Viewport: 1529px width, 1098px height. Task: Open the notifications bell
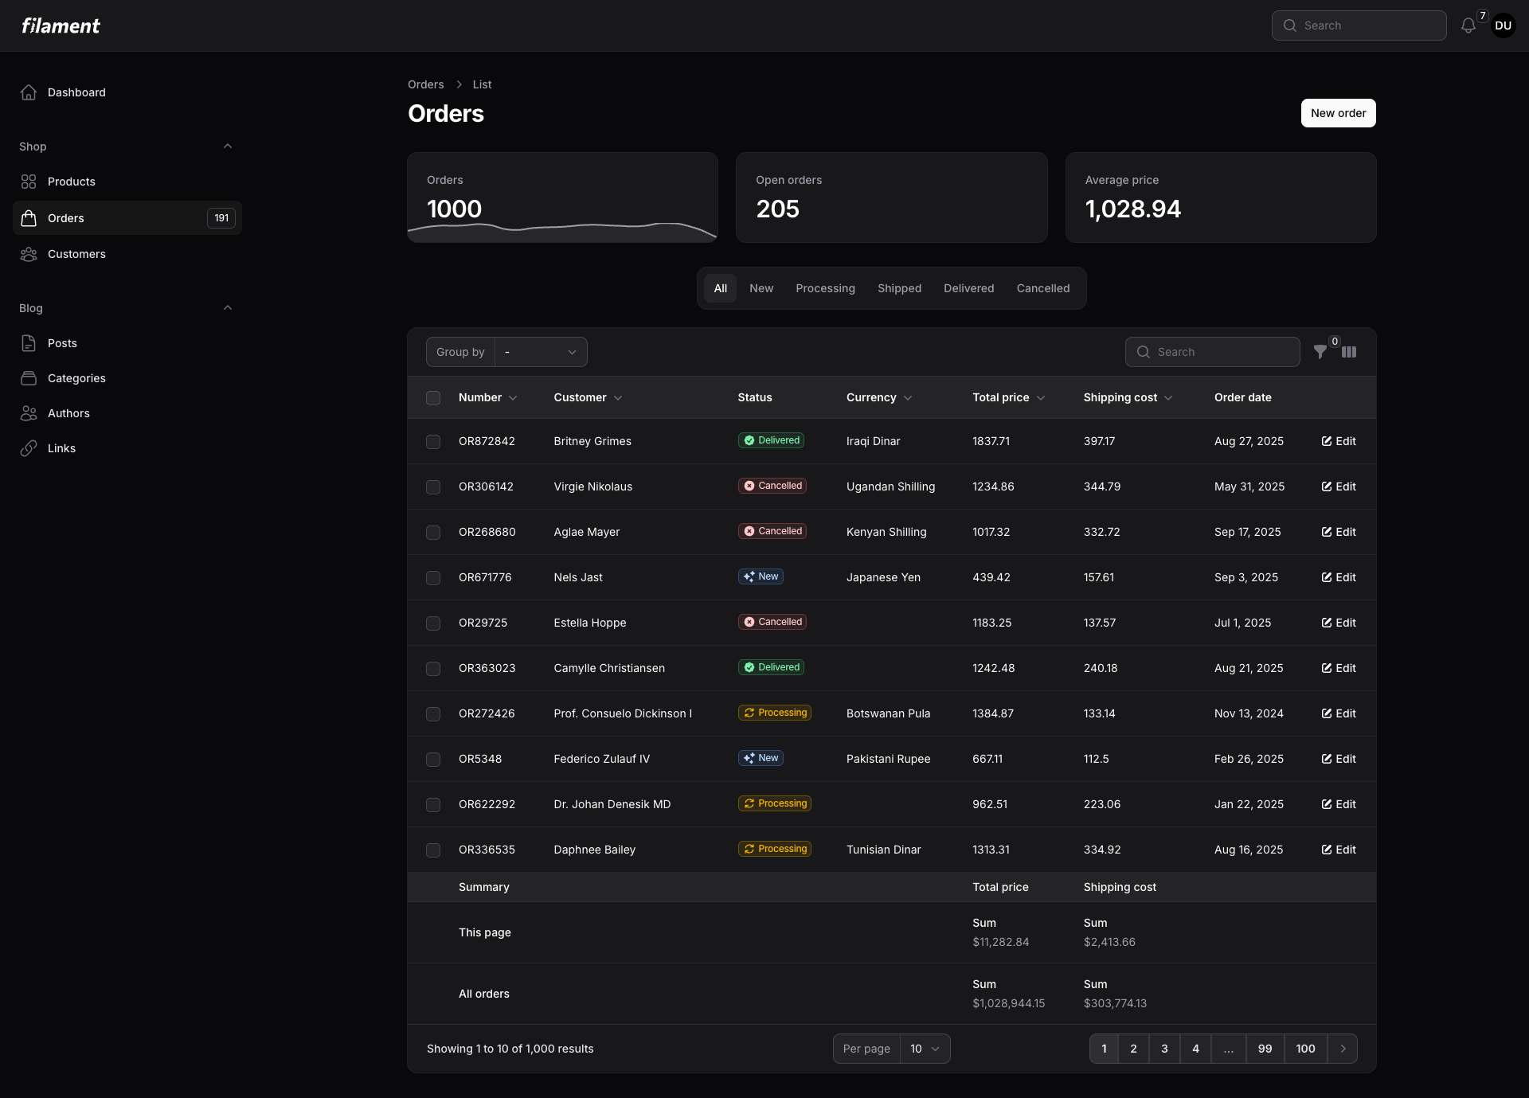(1468, 25)
